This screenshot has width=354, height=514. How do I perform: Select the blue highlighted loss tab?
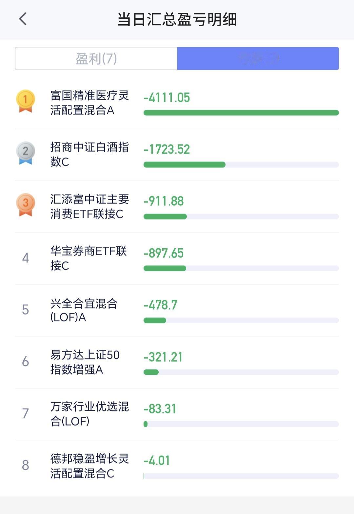(x=258, y=59)
